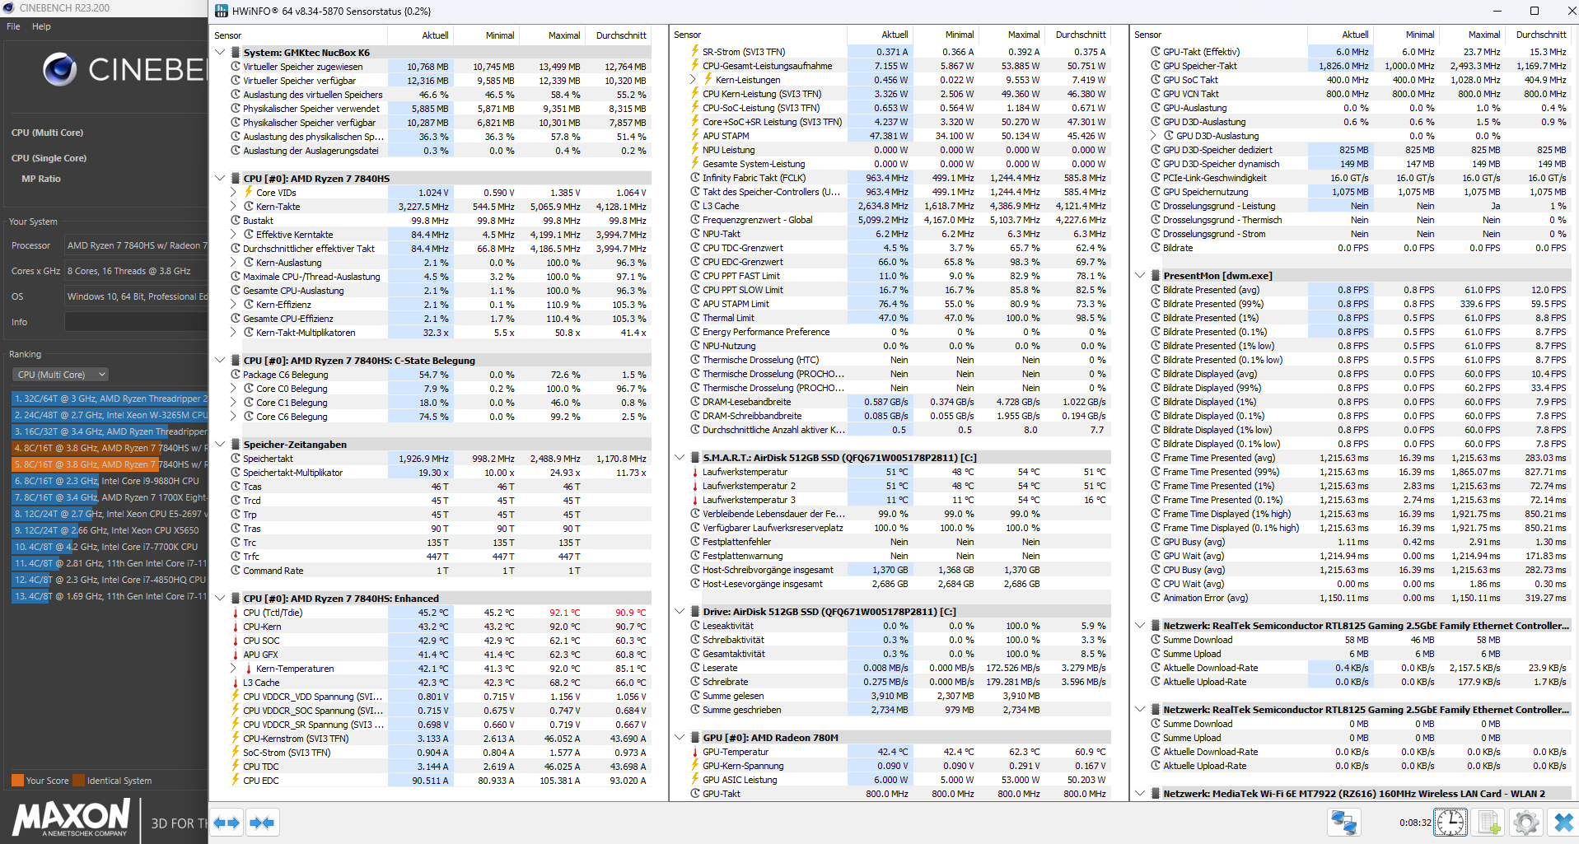Screen dimensions: 1579x844
Task: Expand the GPU D3D-Auslastung row
Action: [1154, 136]
